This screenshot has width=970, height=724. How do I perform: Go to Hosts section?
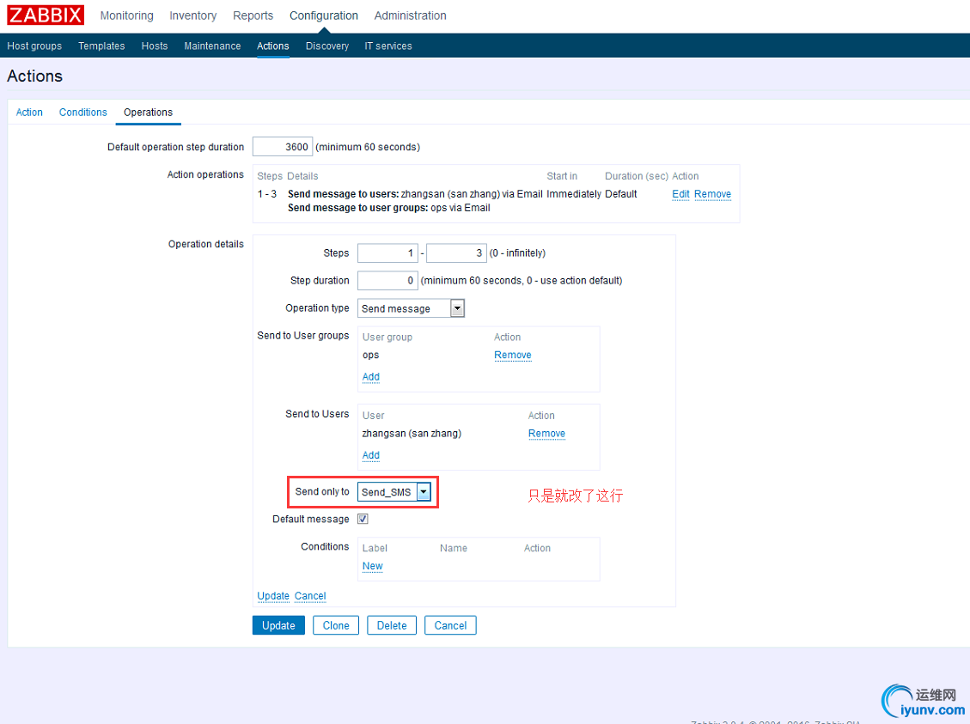coord(155,46)
